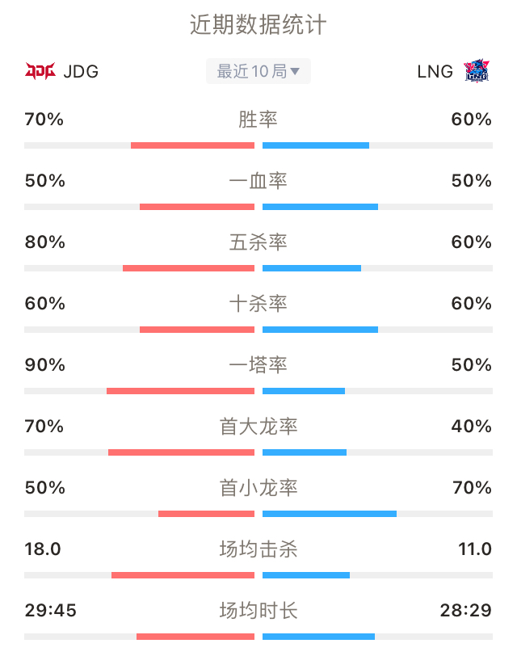This screenshot has height=656, width=517.
Task: Click the JDG team logo icon
Action: pyautogui.click(x=40, y=71)
